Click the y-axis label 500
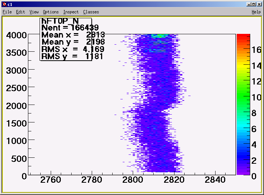The width and height of the screenshot is (264, 195). 19,159
